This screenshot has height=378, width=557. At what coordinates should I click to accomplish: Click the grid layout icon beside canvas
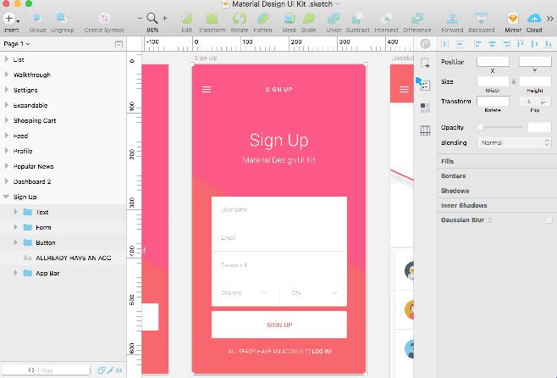tap(425, 131)
